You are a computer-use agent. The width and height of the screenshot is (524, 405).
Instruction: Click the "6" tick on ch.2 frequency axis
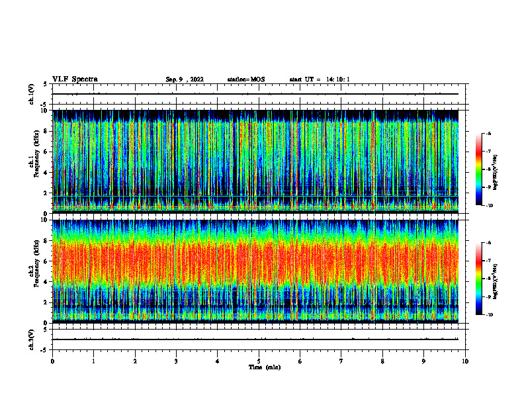coord(46,261)
